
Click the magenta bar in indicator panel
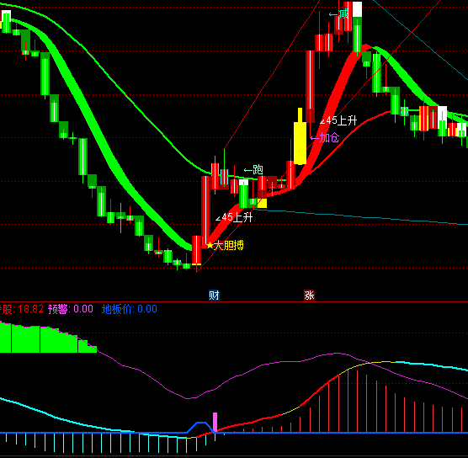(x=215, y=422)
